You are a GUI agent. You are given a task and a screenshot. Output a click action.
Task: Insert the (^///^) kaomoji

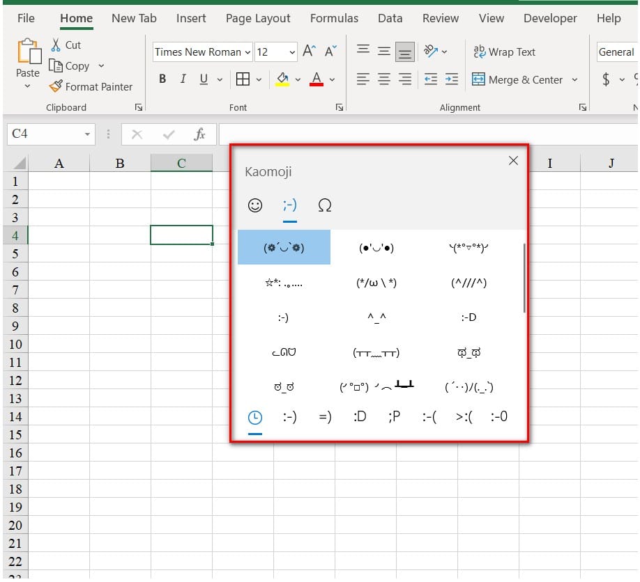(469, 283)
